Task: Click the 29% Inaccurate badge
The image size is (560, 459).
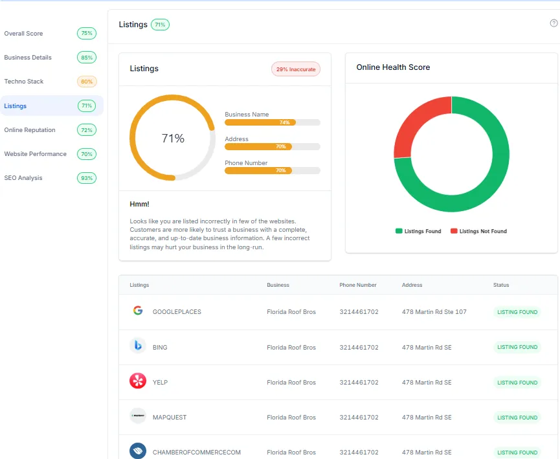Action: [296, 69]
